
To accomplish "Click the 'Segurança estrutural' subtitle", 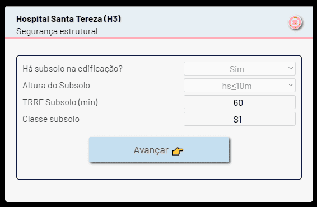I will pyautogui.click(x=57, y=31).
